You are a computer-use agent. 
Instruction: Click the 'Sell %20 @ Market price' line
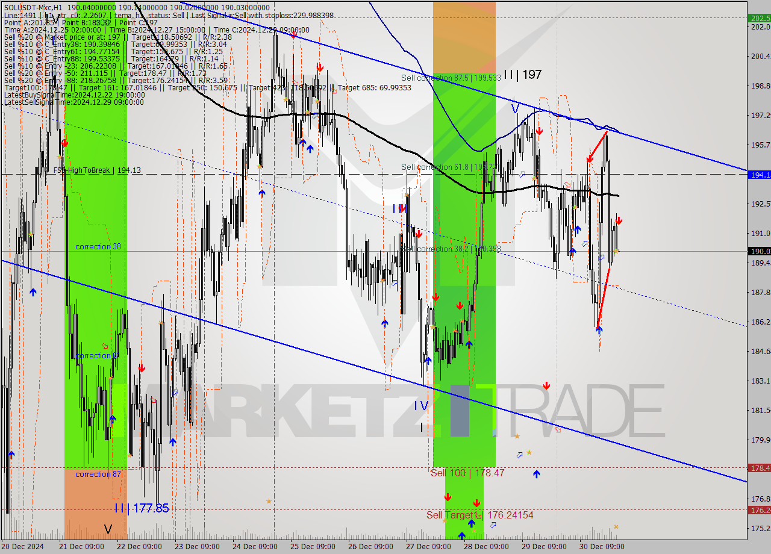[118, 37]
